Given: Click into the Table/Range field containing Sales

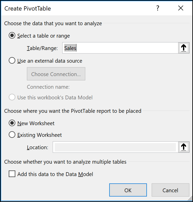Looking at the screenshot, I should (x=120, y=48).
